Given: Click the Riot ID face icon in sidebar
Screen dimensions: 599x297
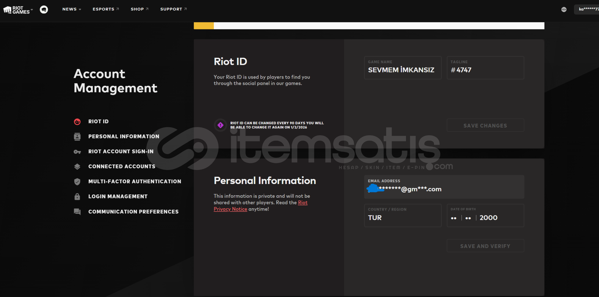Looking at the screenshot, I should pos(77,122).
